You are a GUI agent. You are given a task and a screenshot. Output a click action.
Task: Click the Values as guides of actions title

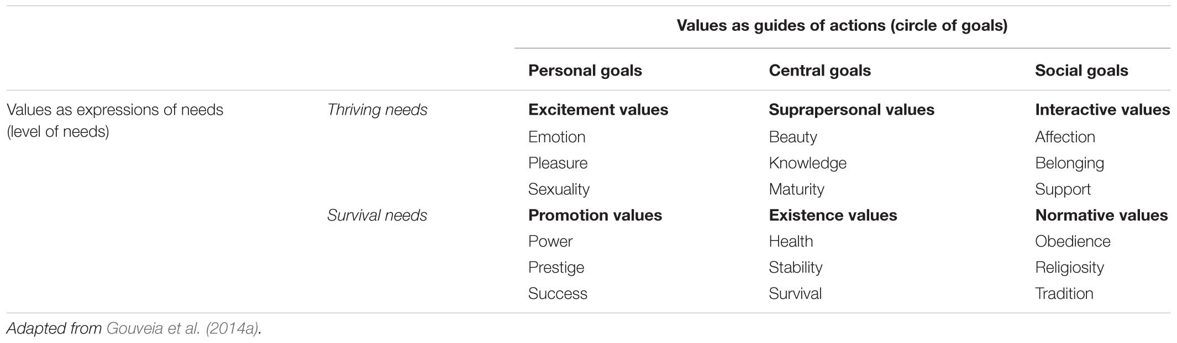pos(842,26)
